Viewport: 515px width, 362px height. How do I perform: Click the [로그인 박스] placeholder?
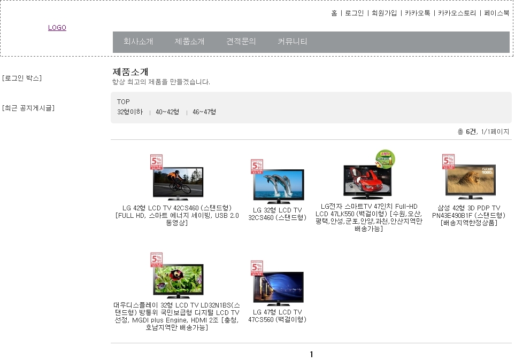pos(22,78)
